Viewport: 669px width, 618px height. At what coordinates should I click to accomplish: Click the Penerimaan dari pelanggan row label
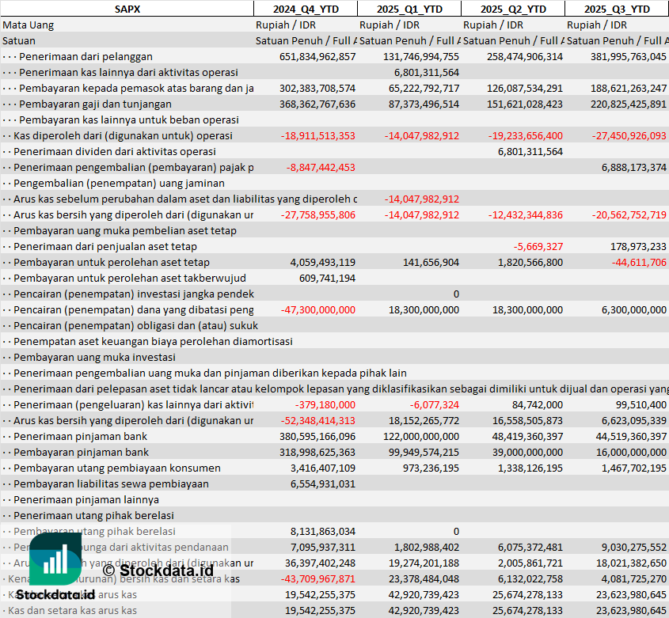pyautogui.click(x=86, y=56)
